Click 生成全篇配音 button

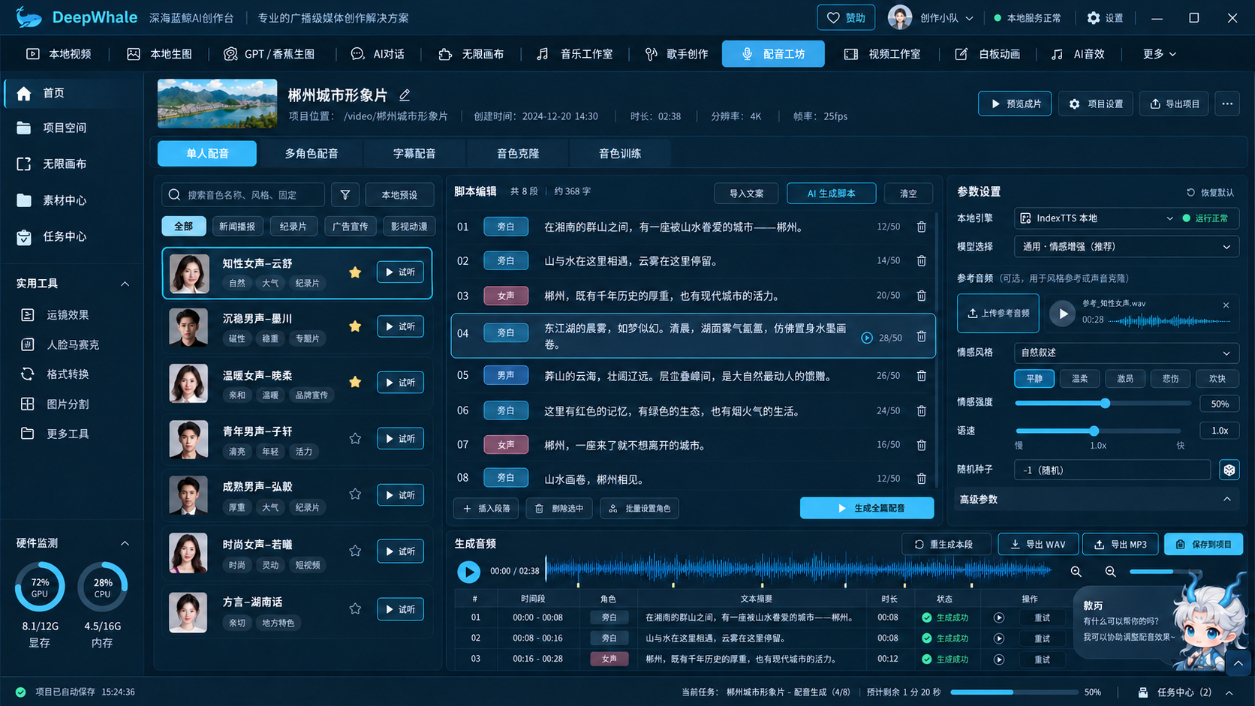pos(867,508)
